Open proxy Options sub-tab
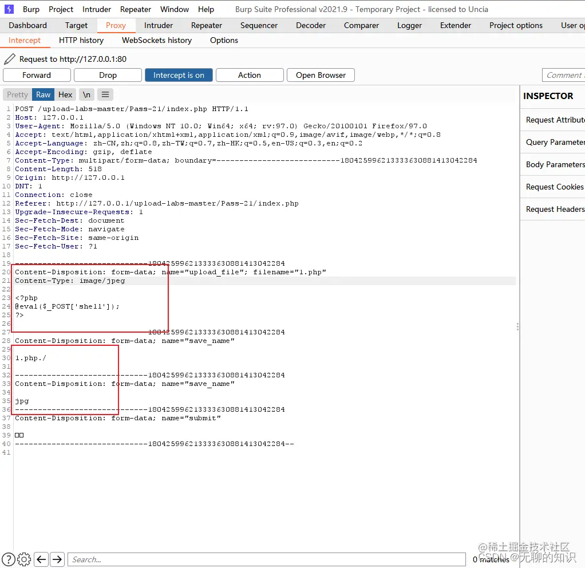585x568 pixels. click(x=224, y=40)
